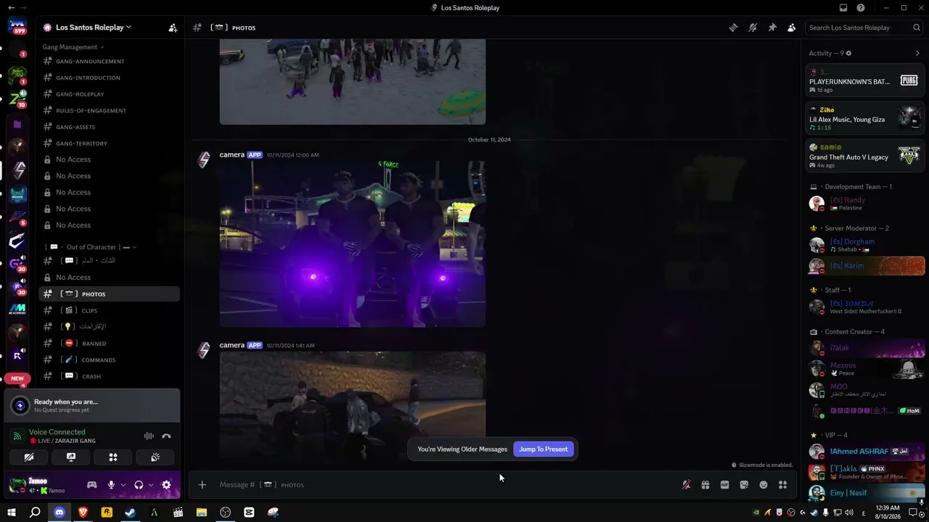This screenshot has width=929, height=522.
Task: Mute the microphone in user panel
Action: point(111,485)
